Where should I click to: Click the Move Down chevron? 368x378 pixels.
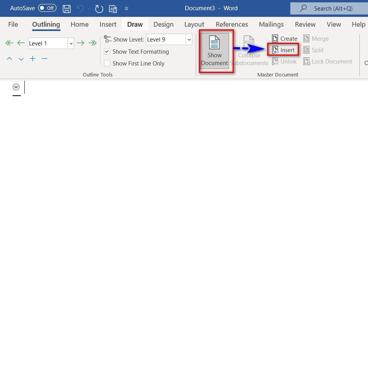coord(21,59)
